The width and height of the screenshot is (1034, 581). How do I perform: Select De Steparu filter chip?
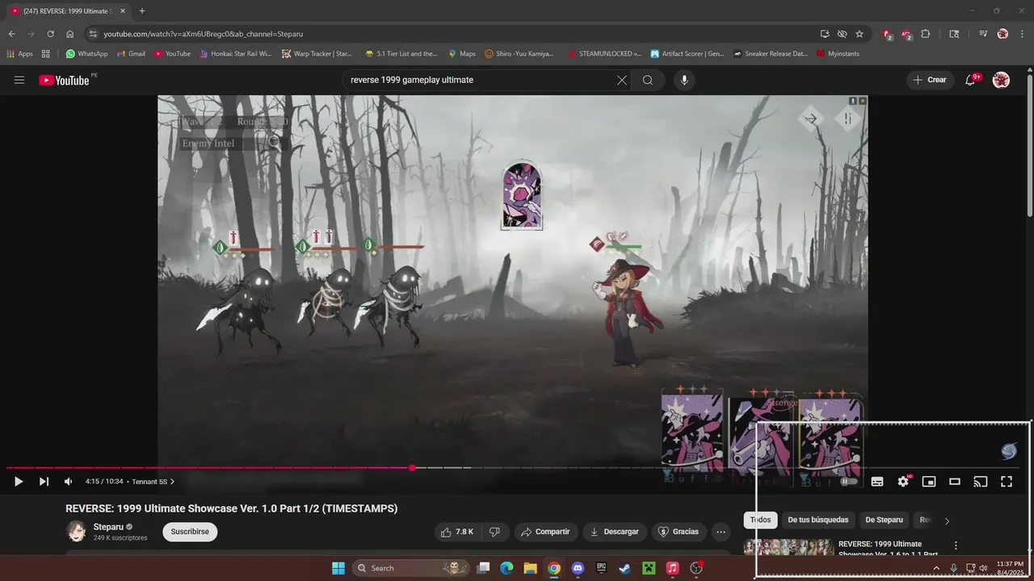pyautogui.click(x=885, y=520)
